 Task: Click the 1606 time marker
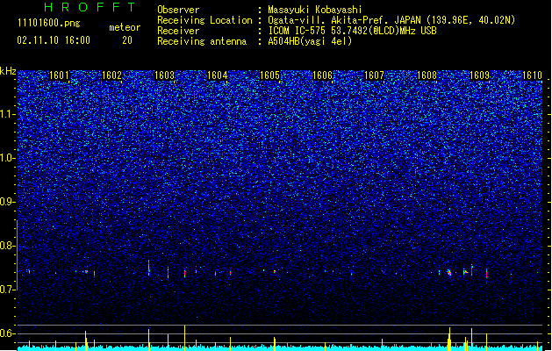point(322,75)
